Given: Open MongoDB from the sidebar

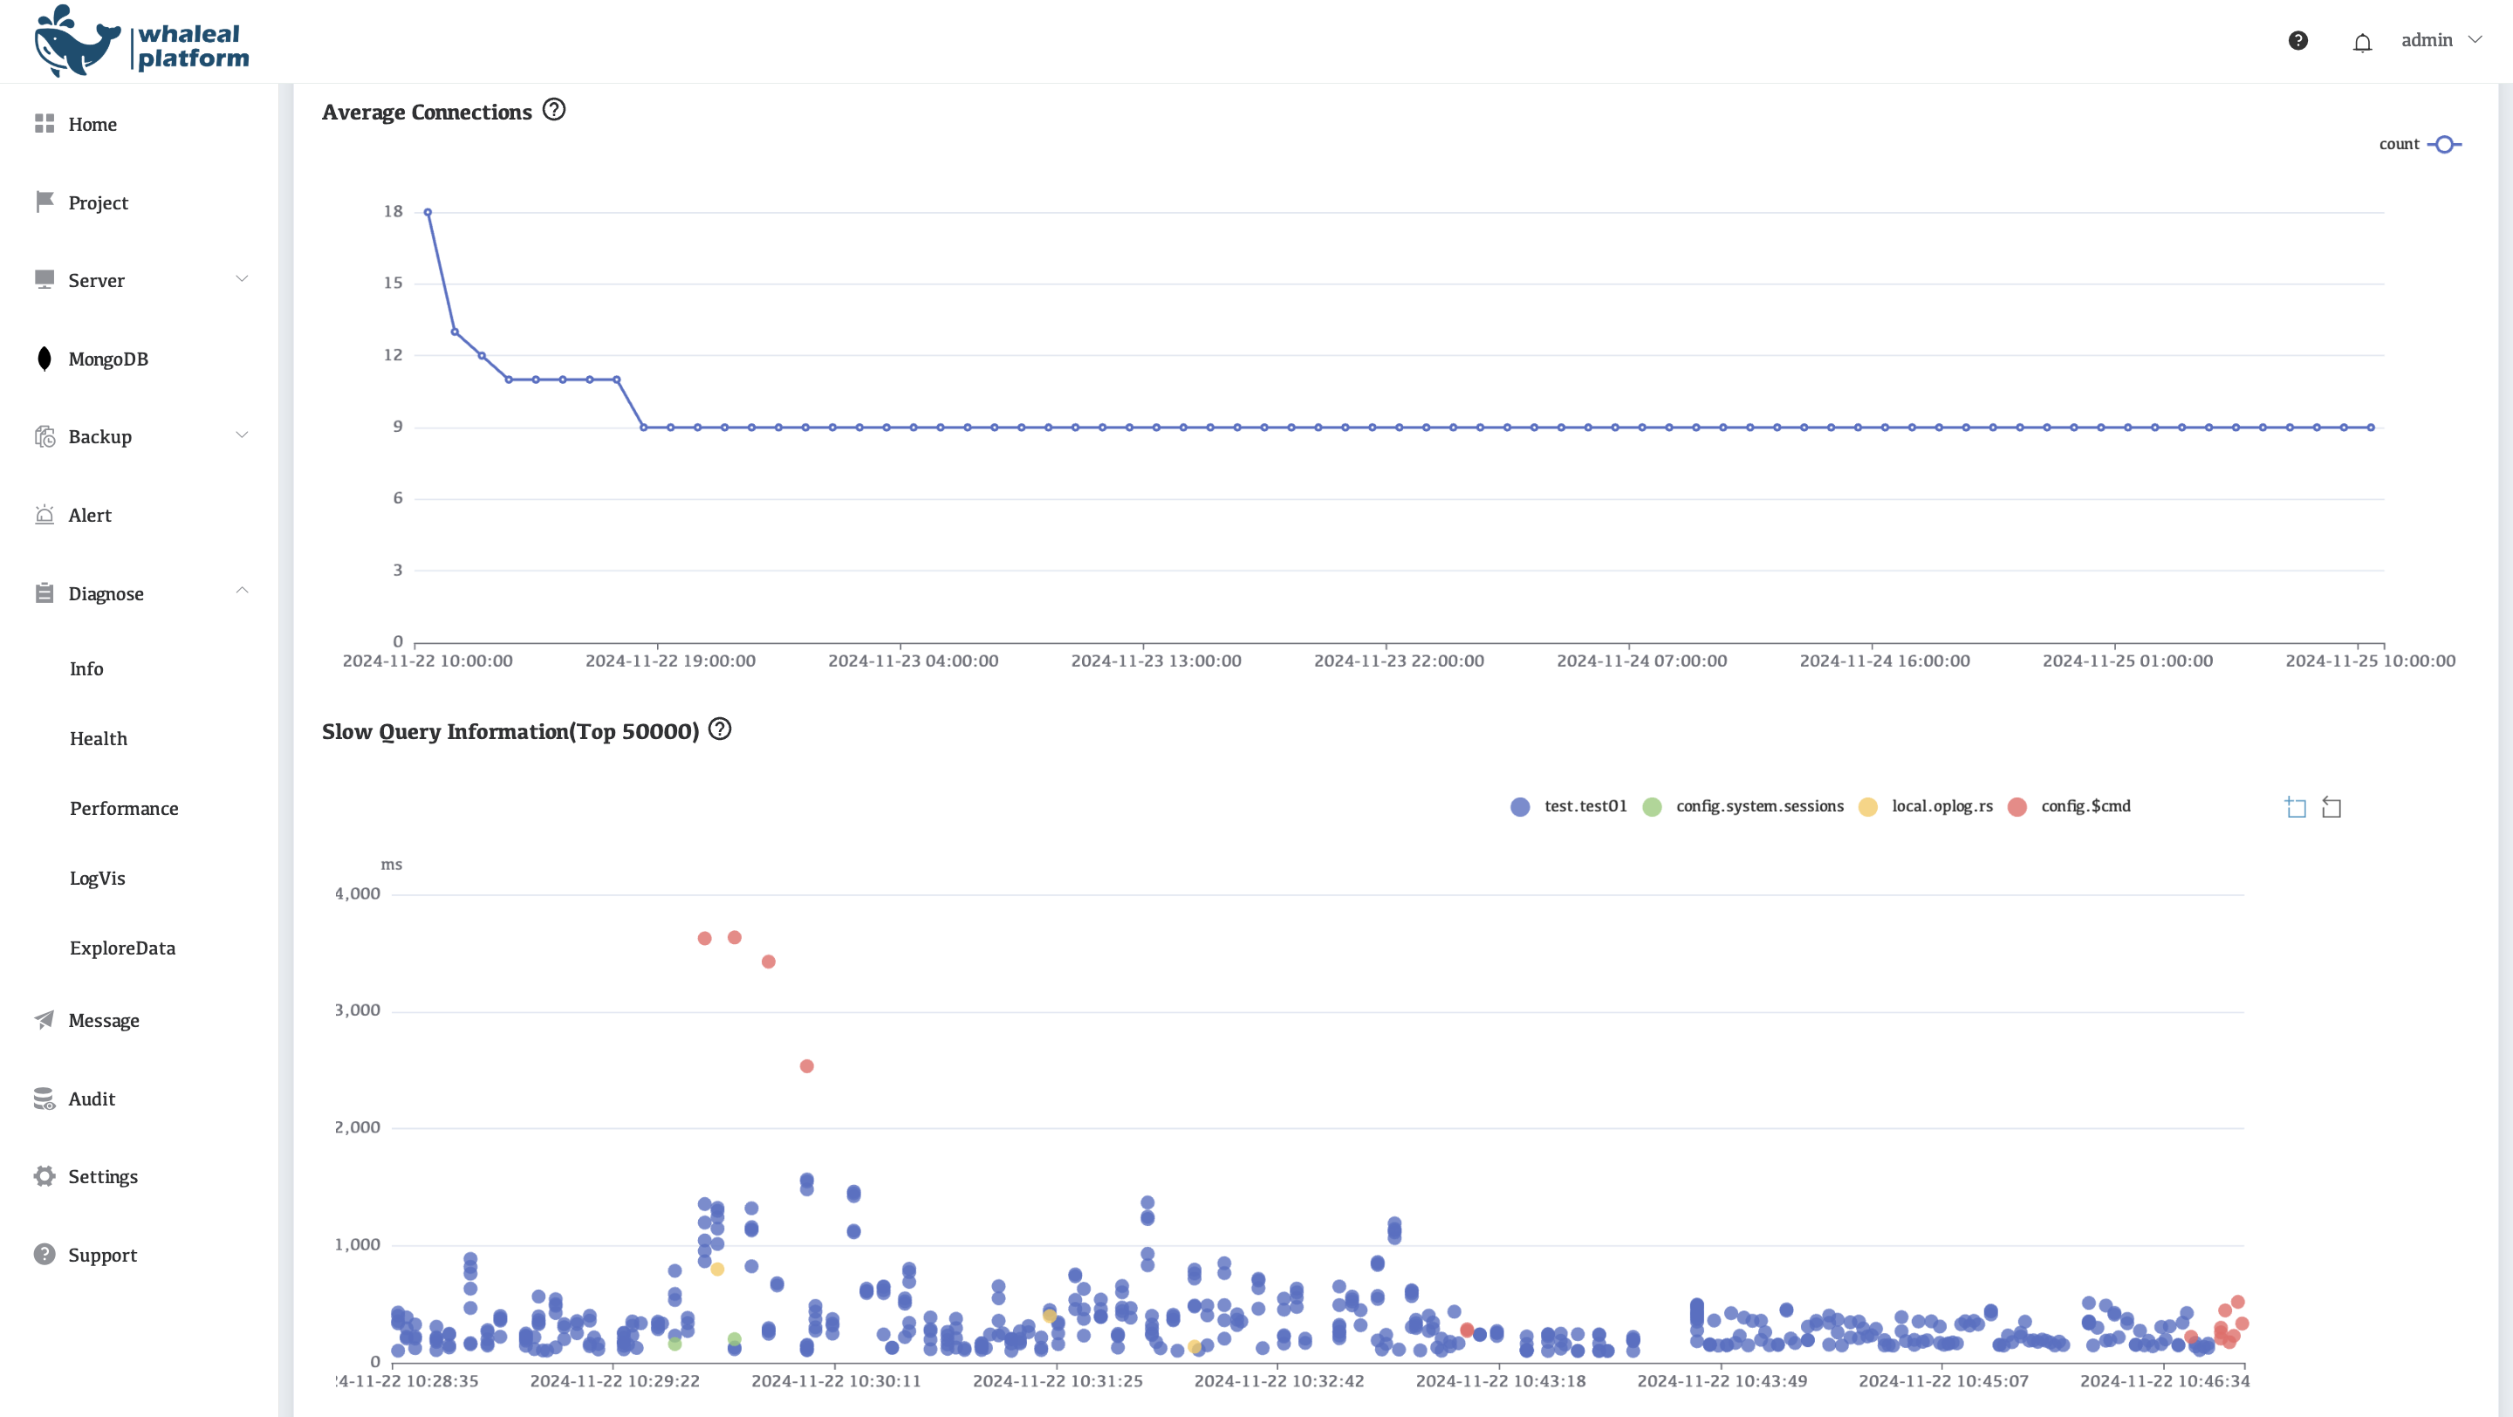Looking at the screenshot, I should click(107, 359).
